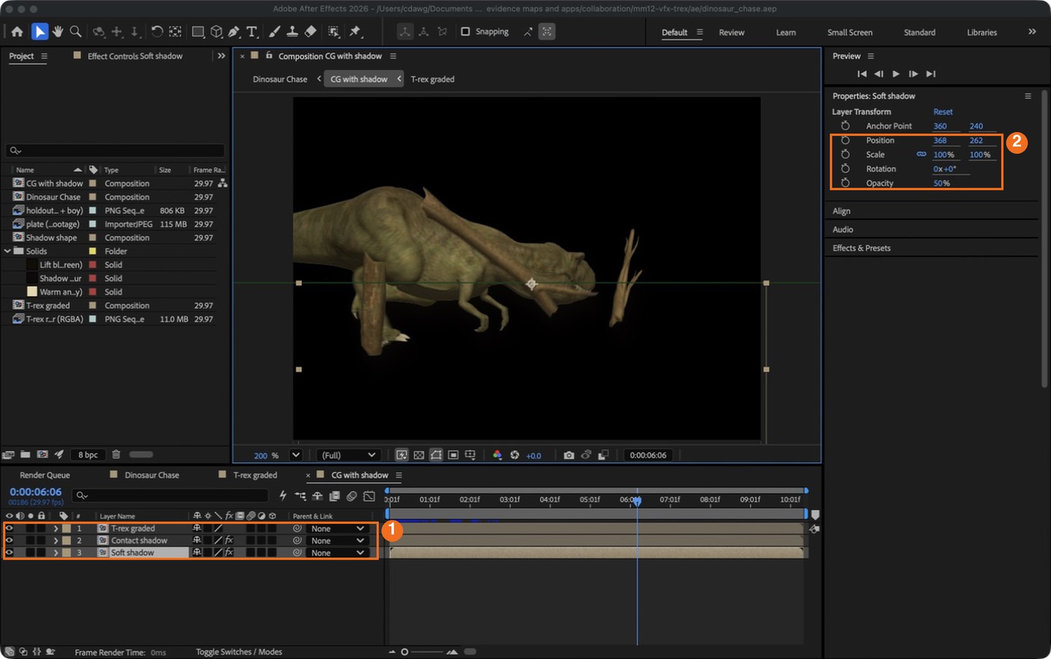Screen dimensions: 1051x659
Task: Open channel and color management settings
Action: click(497, 455)
